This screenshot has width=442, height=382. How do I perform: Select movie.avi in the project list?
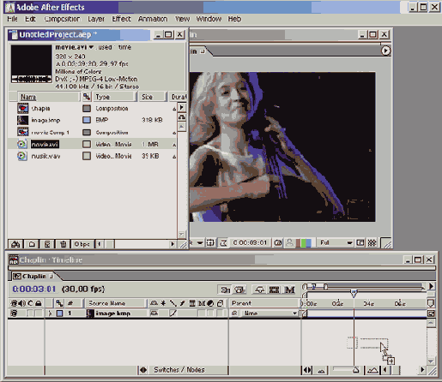pos(45,144)
